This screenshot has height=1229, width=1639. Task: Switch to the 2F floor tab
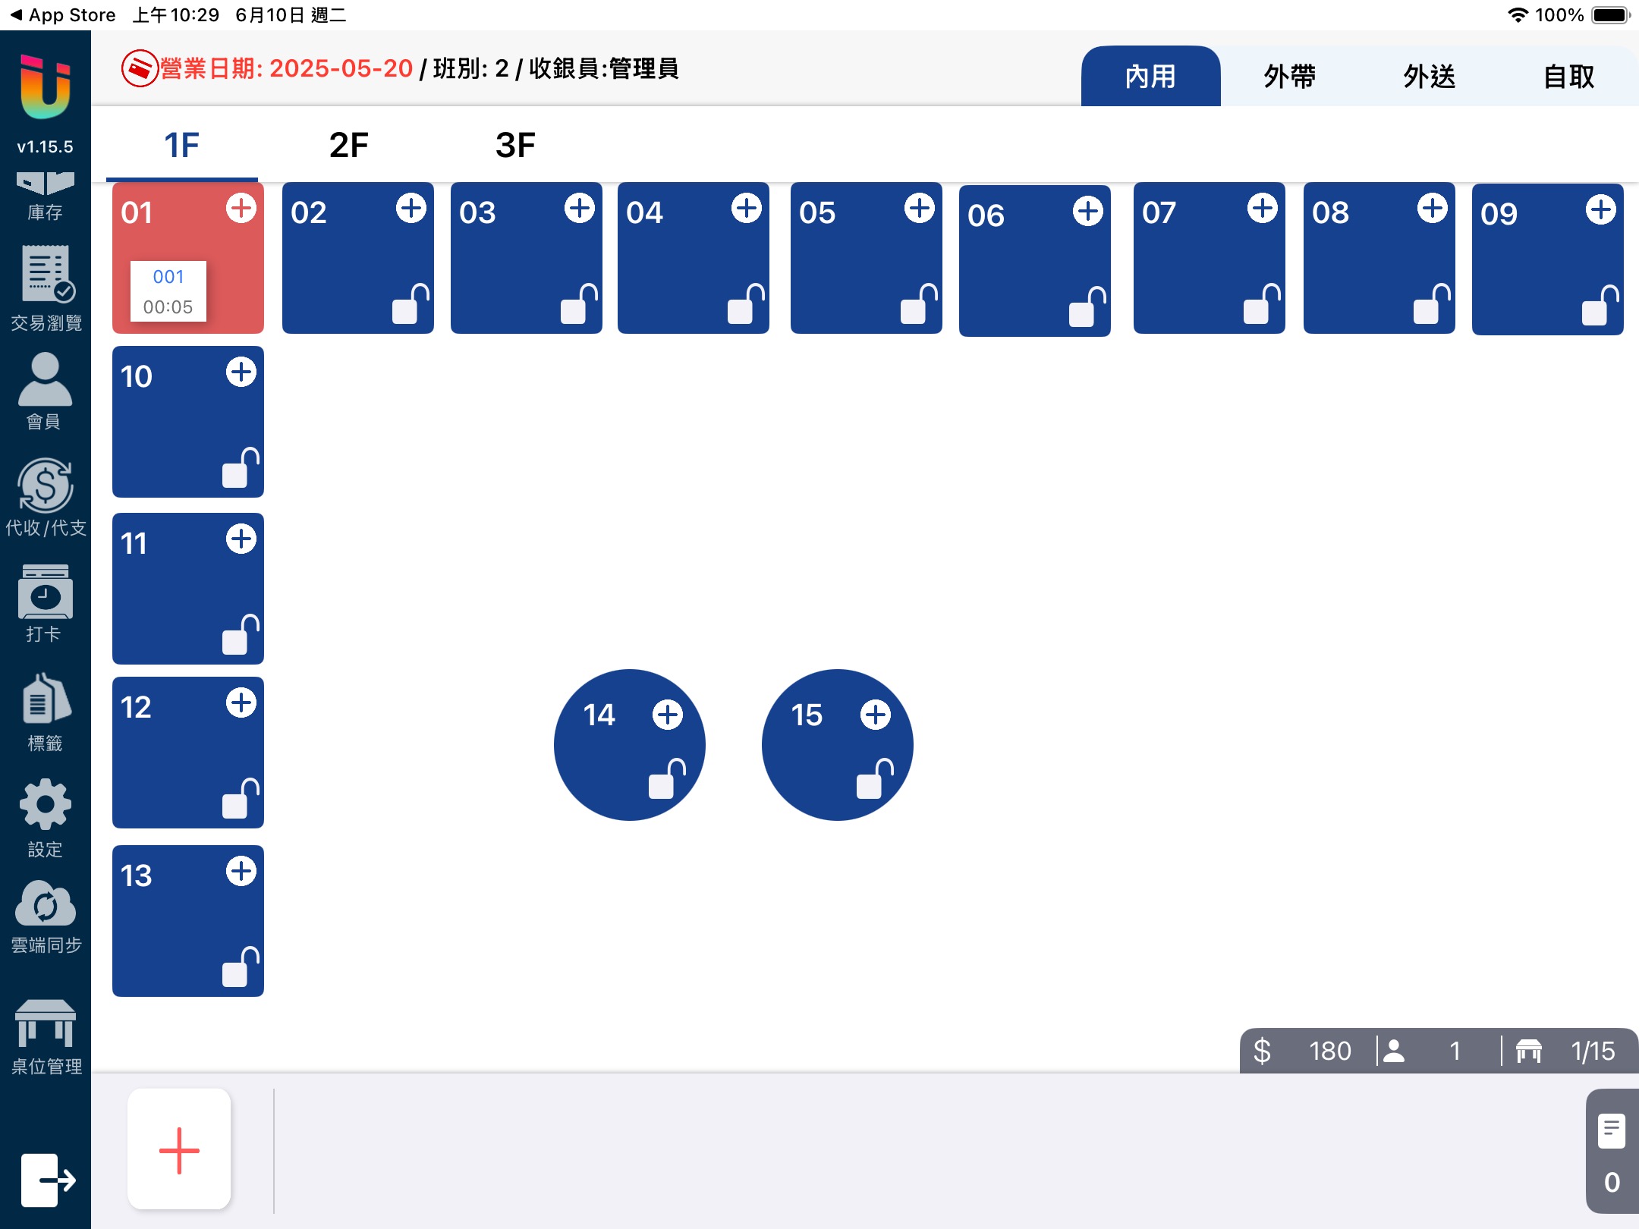coord(348,144)
